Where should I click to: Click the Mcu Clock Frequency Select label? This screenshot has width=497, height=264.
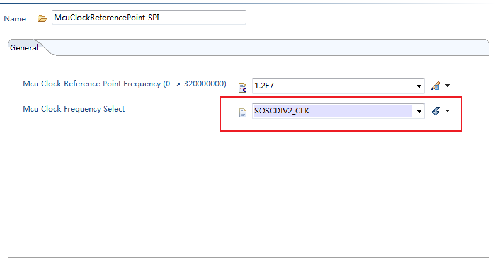coord(74,109)
